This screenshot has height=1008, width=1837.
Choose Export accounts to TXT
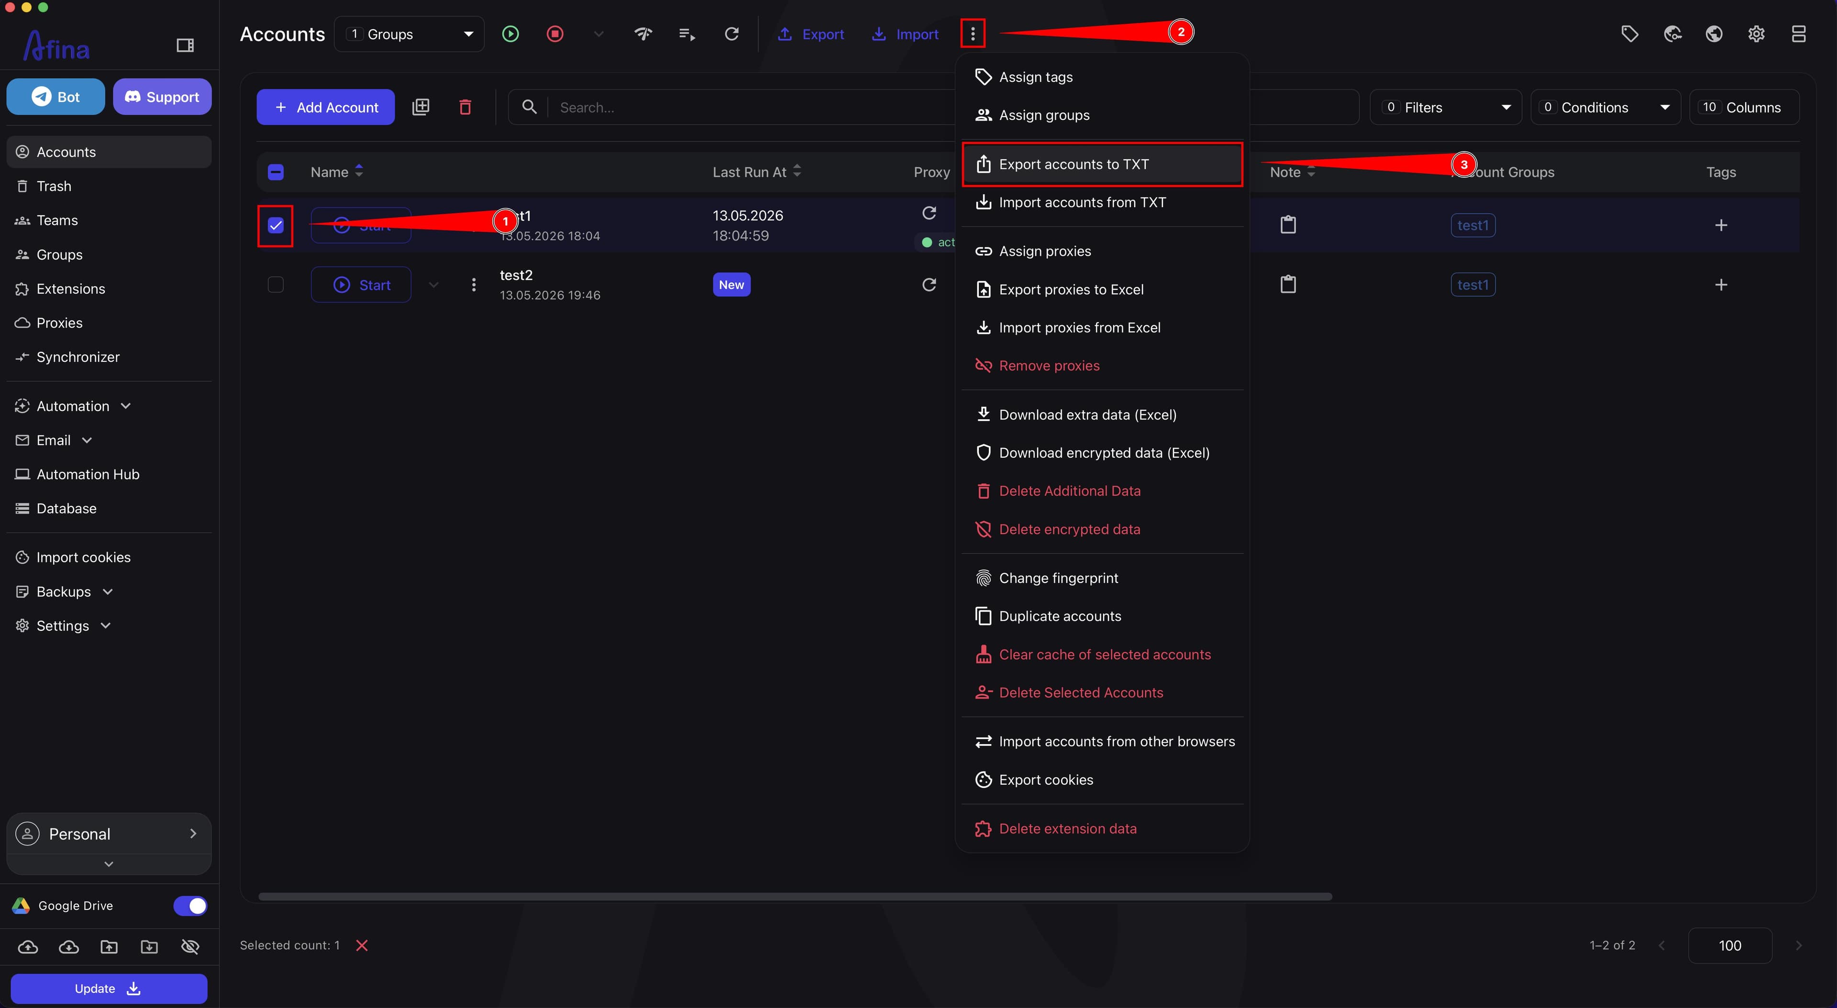(1102, 164)
